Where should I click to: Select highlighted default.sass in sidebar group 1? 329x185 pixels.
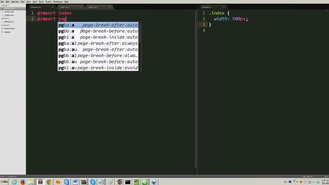tap(13, 9)
